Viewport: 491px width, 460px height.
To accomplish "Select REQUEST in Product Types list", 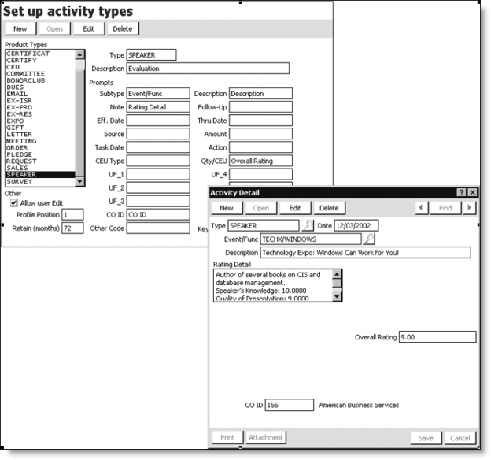I will (40, 161).
